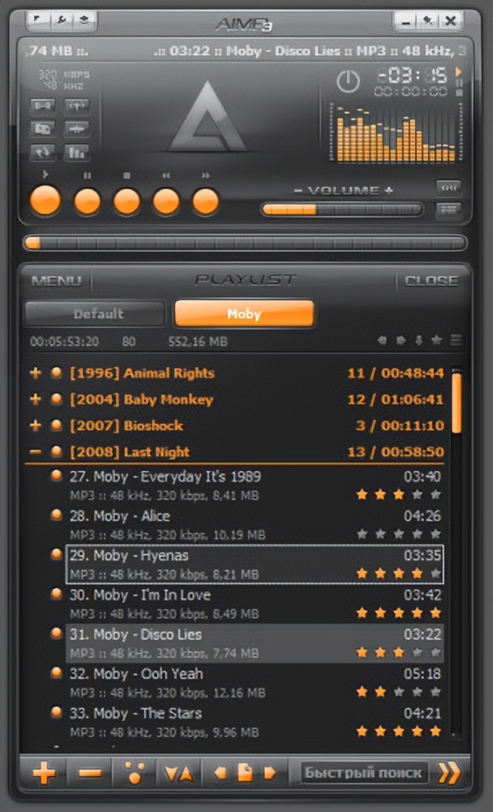Image resolution: width=493 pixels, height=812 pixels.
Task: Open the equalizer bars button
Action: [76, 153]
